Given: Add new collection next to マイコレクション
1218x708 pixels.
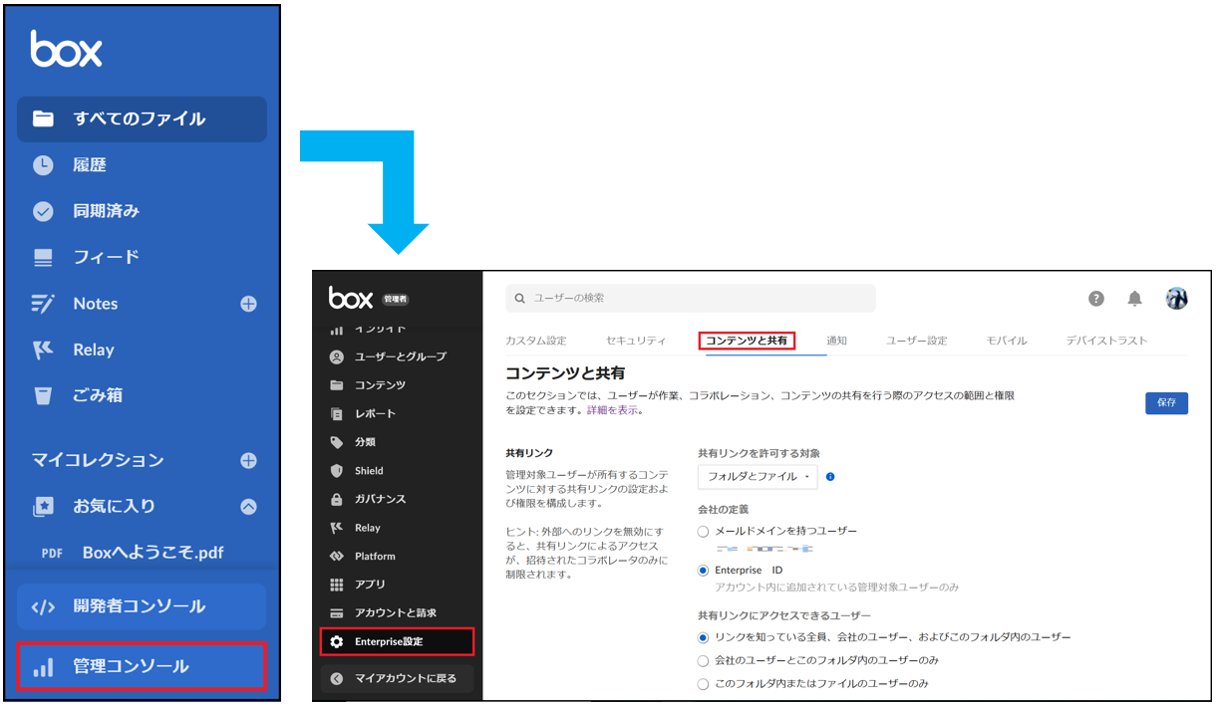Looking at the screenshot, I should pos(248,460).
